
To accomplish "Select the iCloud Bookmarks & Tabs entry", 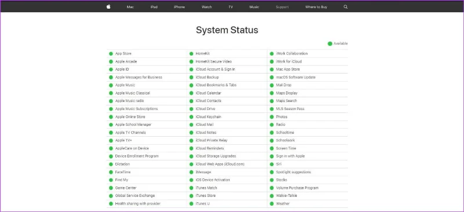I will 216,85.
